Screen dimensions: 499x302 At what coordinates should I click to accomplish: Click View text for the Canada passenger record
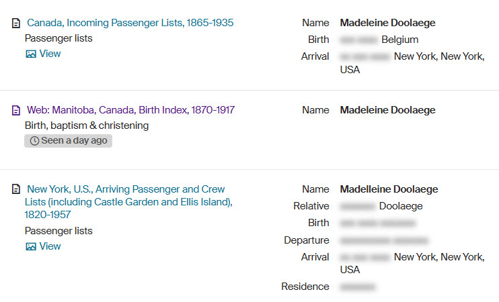pyautogui.click(x=50, y=54)
